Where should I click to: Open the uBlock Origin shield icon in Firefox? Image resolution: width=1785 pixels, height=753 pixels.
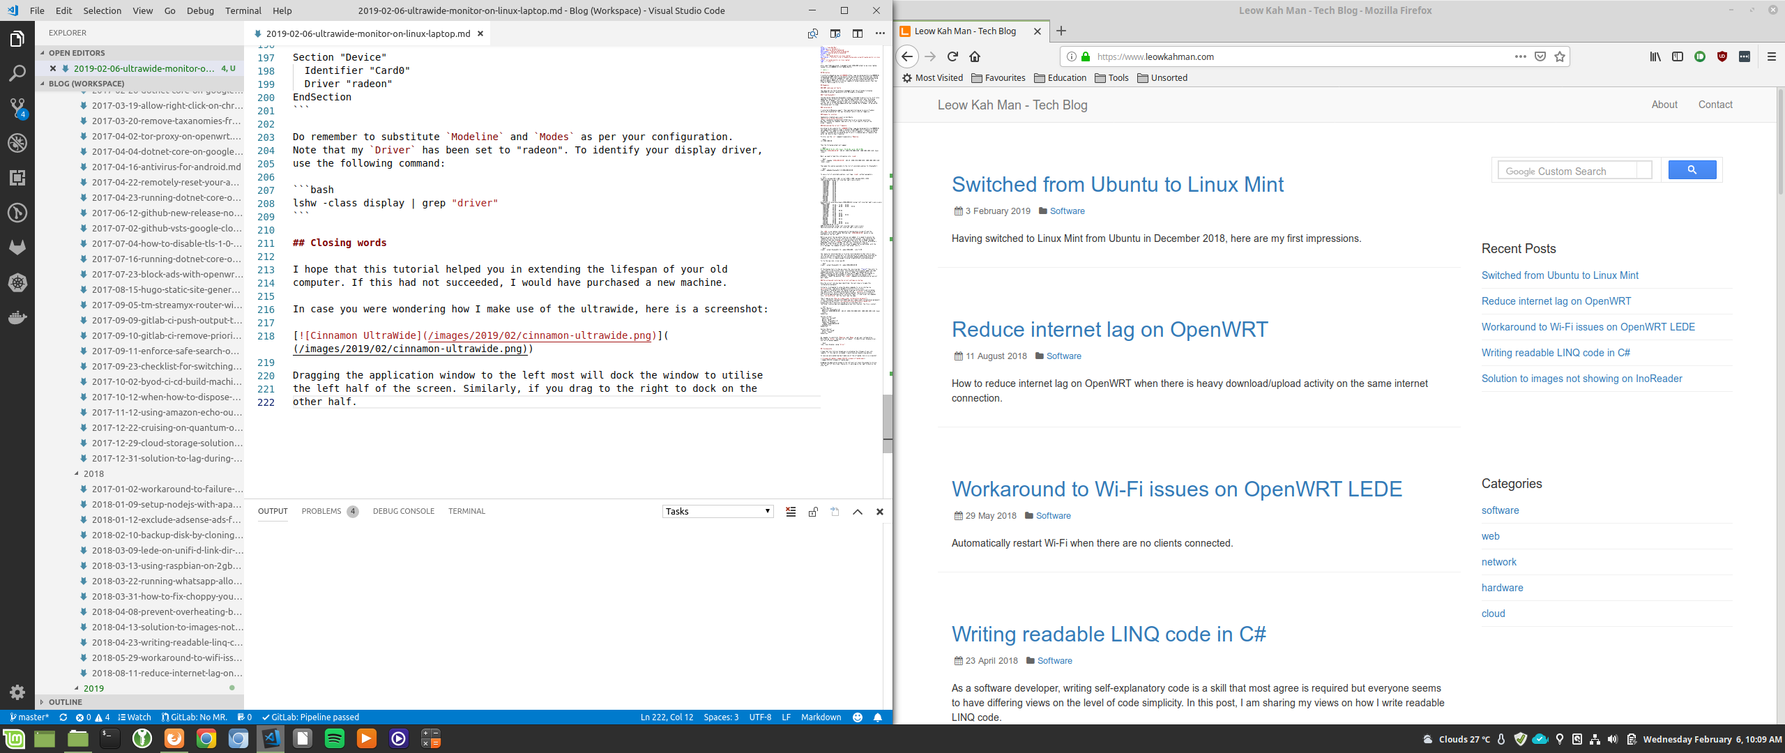(1722, 56)
